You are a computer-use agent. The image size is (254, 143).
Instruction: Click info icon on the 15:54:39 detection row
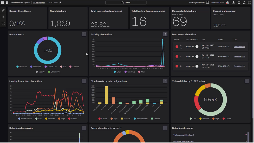[197, 66]
